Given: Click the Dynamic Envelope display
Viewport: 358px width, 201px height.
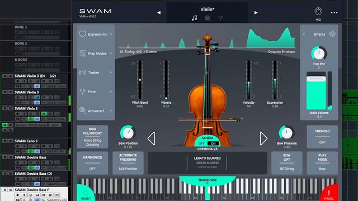Looking at the screenshot, I should pos(207,38).
